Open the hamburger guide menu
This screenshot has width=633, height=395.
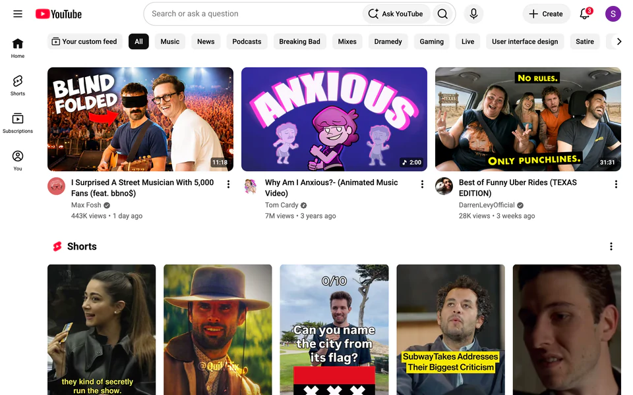click(x=18, y=14)
